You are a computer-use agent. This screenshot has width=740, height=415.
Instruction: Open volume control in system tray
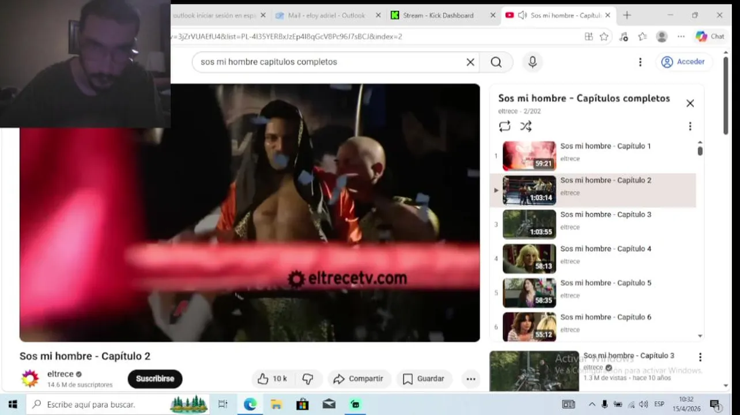pyautogui.click(x=643, y=405)
